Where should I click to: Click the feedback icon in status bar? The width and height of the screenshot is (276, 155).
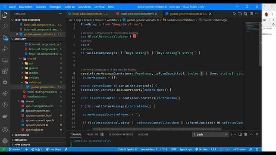click(251, 149)
